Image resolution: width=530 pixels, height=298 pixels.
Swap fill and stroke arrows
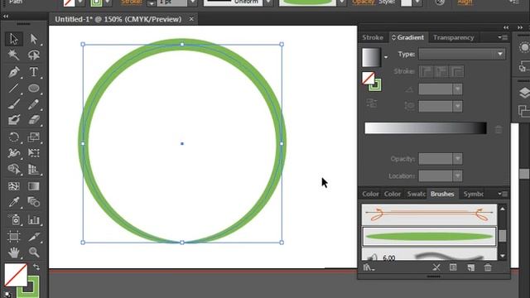(36, 267)
